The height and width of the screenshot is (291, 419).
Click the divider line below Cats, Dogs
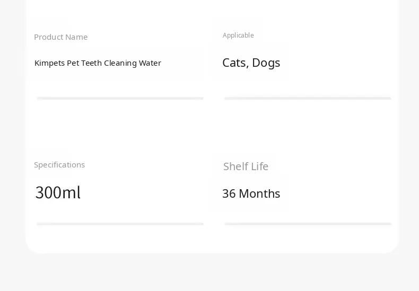(x=308, y=98)
